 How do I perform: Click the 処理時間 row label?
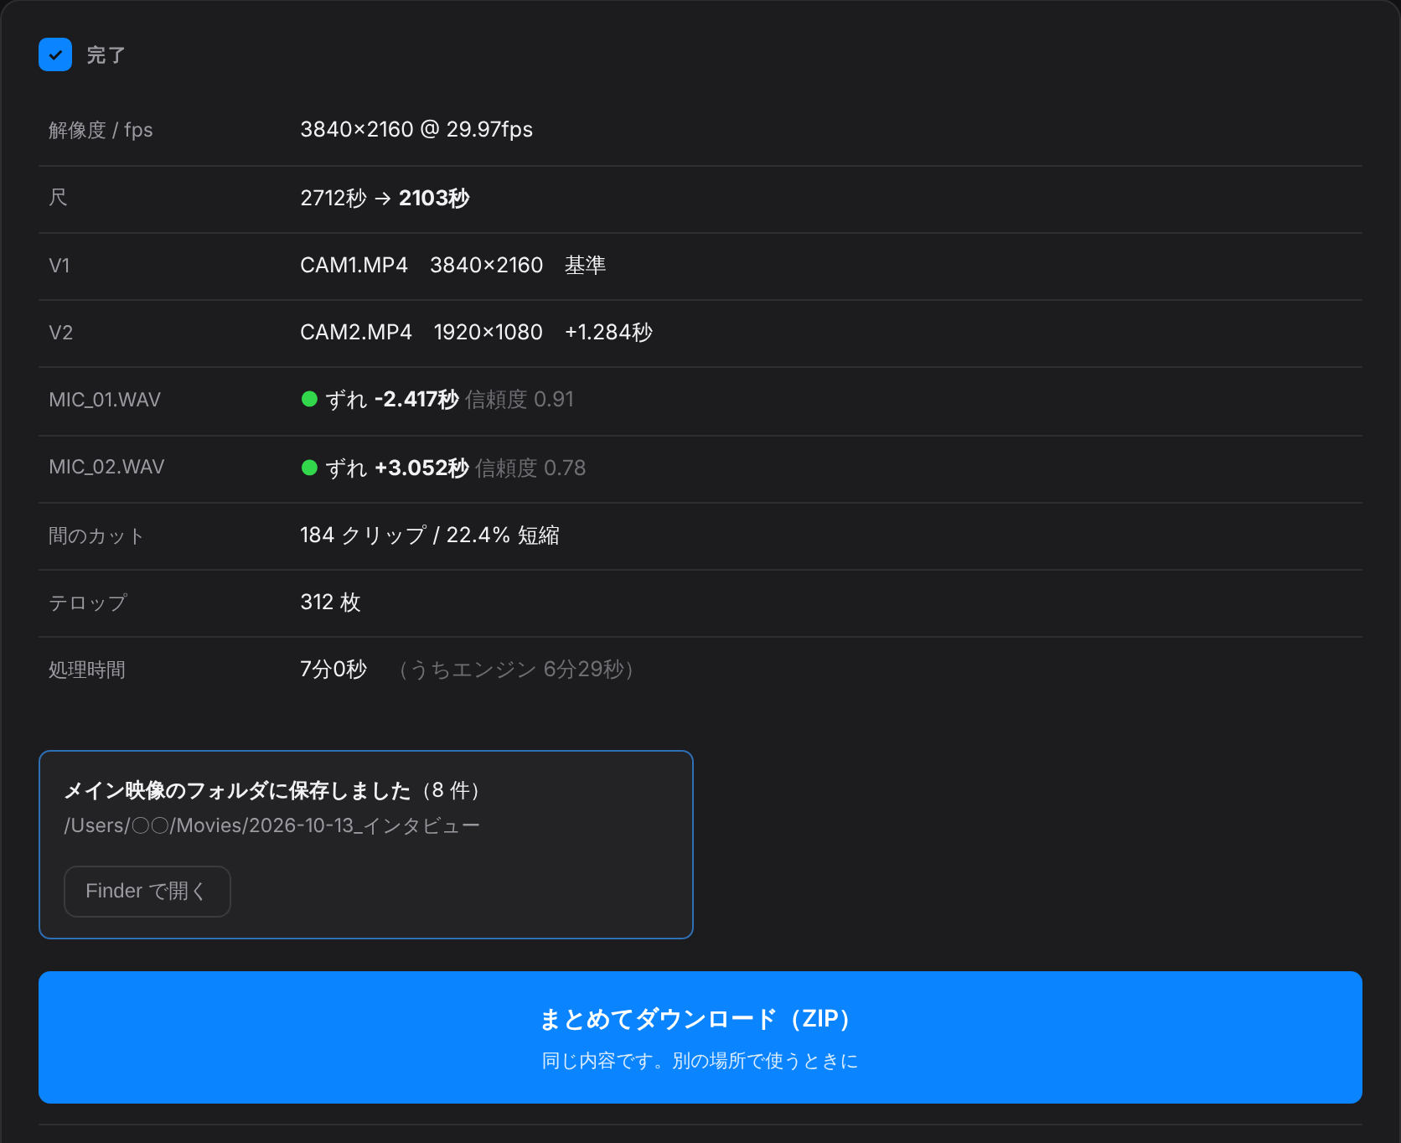point(87,670)
